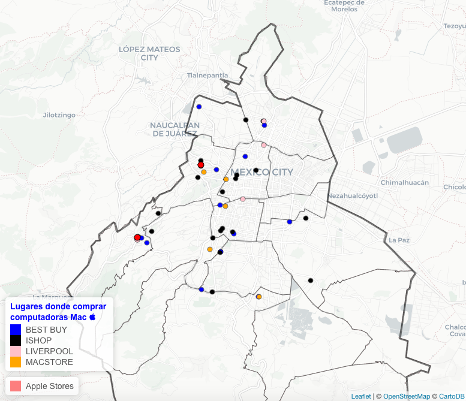This screenshot has height=401, width=466.
Task: Click the MEXICO CITY map label
Action: 262,172
